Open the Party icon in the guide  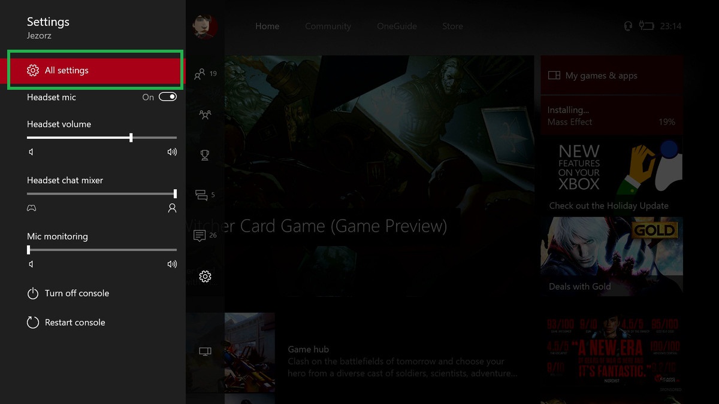coord(205,114)
